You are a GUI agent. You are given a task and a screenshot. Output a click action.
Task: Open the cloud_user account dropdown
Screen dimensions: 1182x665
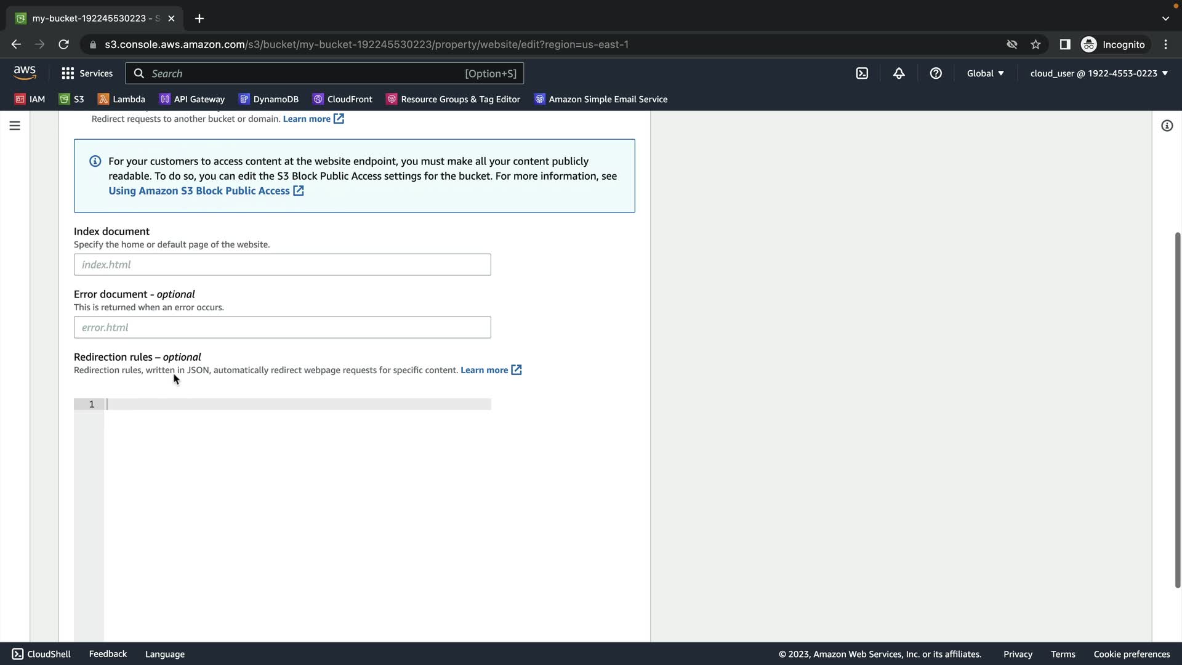click(x=1098, y=73)
